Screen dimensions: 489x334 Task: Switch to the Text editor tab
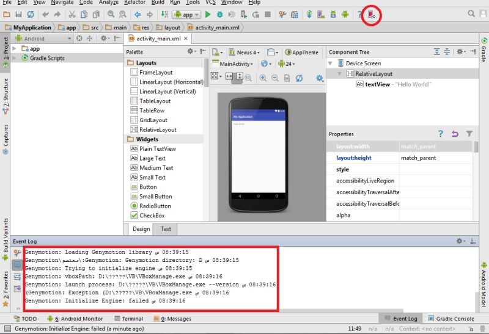click(166, 229)
